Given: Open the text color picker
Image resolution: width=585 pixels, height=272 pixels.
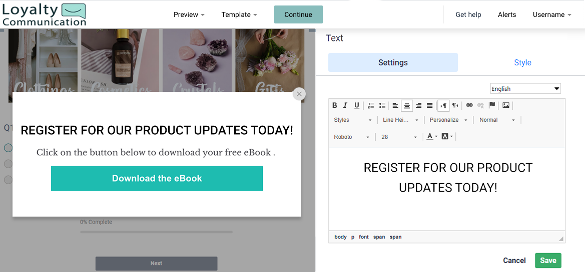Looking at the screenshot, I should pyautogui.click(x=432, y=137).
